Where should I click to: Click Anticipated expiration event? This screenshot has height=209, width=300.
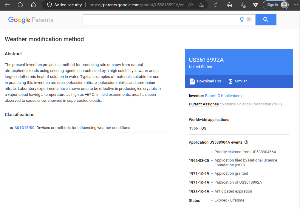(233, 191)
